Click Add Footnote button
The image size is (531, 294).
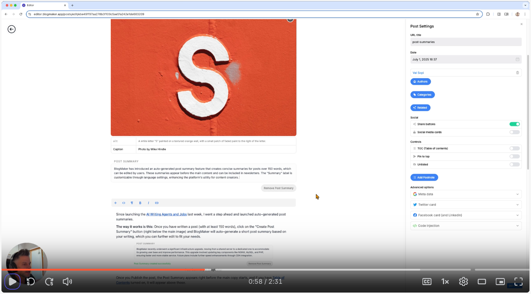[x=424, y=177]
